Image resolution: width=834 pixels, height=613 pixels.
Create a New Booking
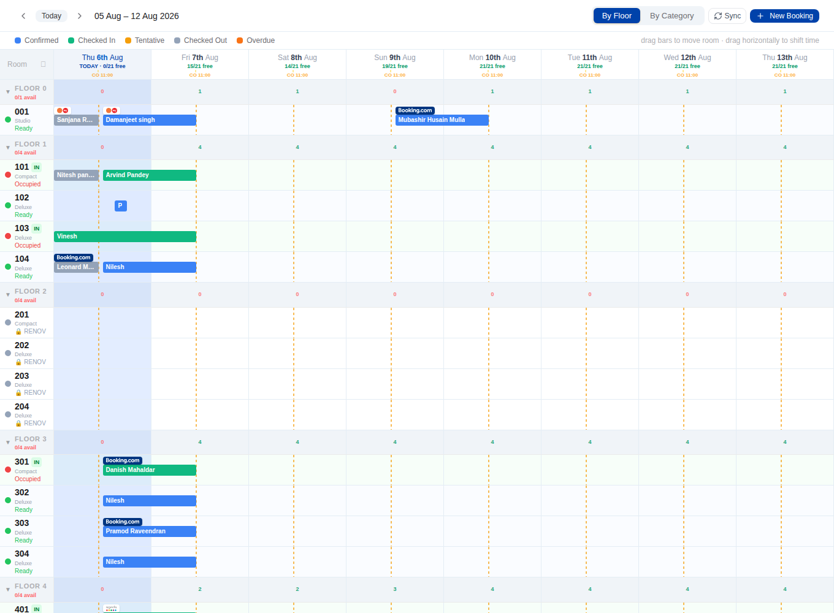point(784,16)
